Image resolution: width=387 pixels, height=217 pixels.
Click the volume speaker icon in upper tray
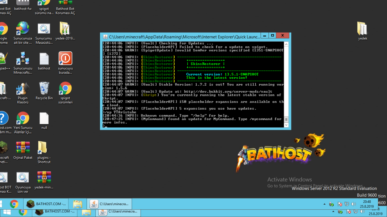click(x=353, y=204)
